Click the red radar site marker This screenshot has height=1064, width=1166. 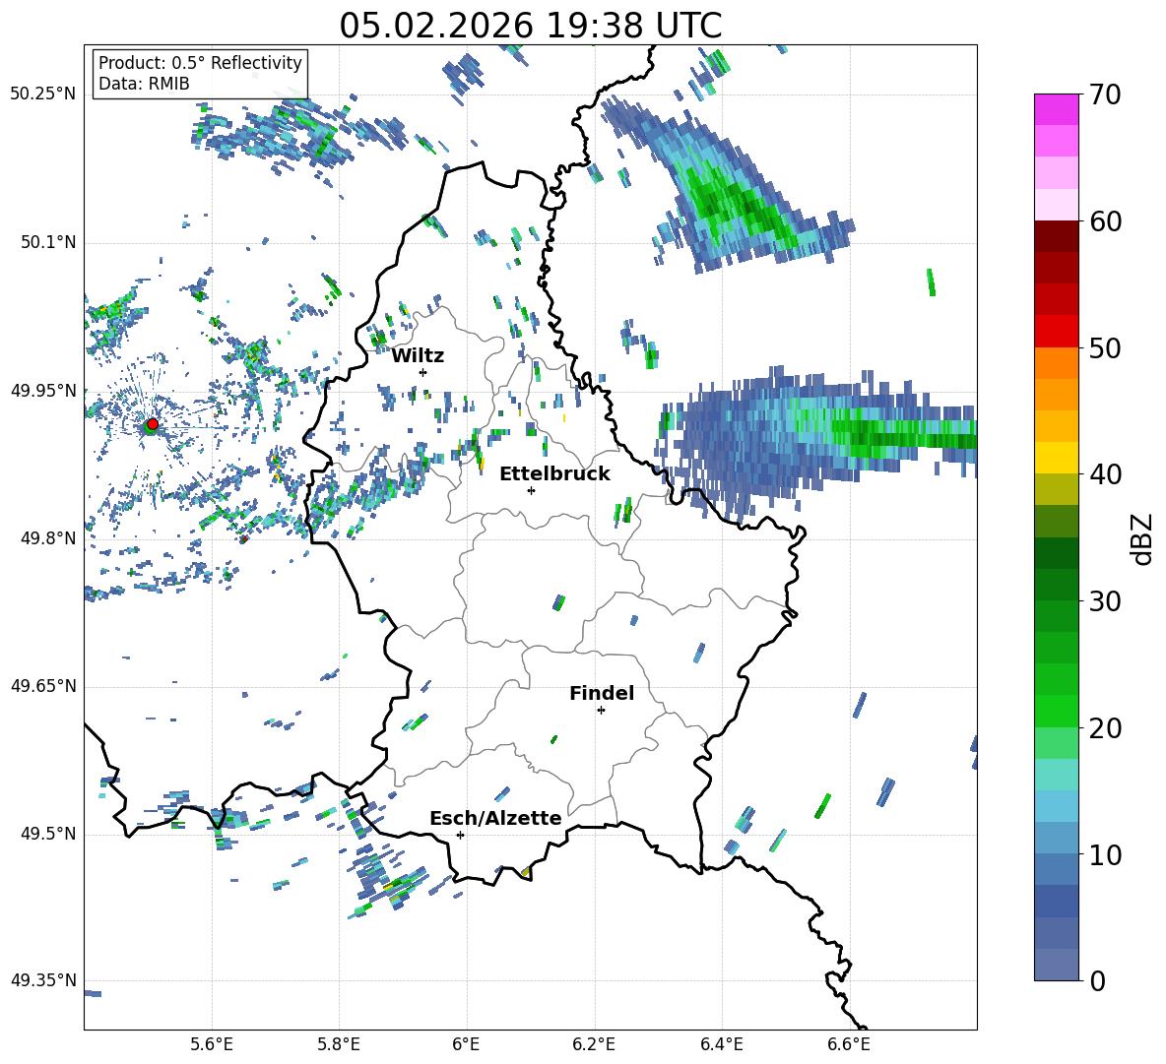click(x=153, y=424)
